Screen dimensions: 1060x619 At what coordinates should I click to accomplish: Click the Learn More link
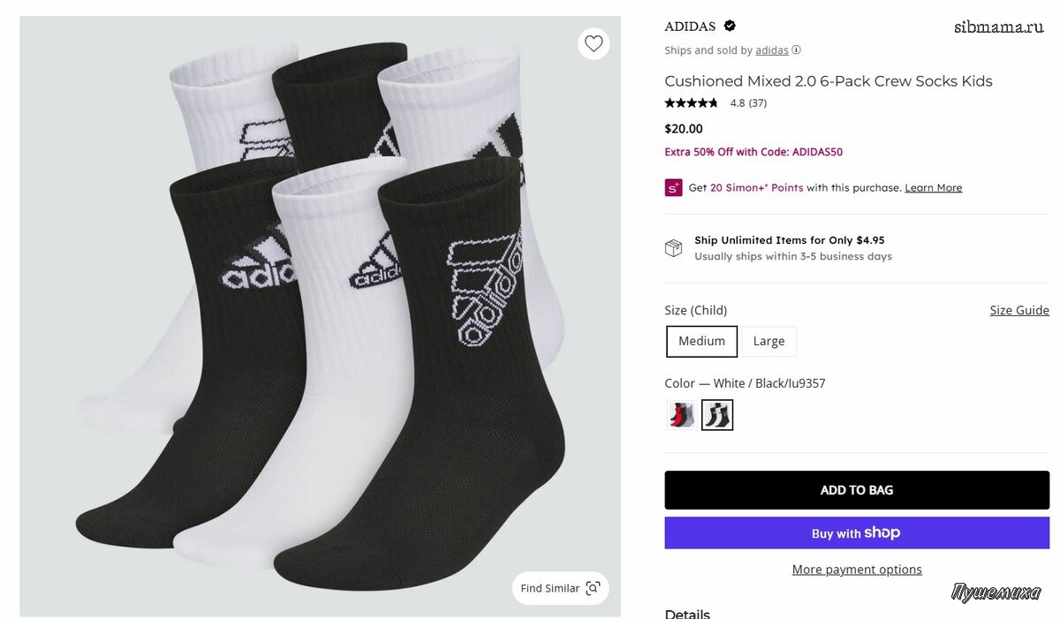pyautogui.click(x=933, y=188)
